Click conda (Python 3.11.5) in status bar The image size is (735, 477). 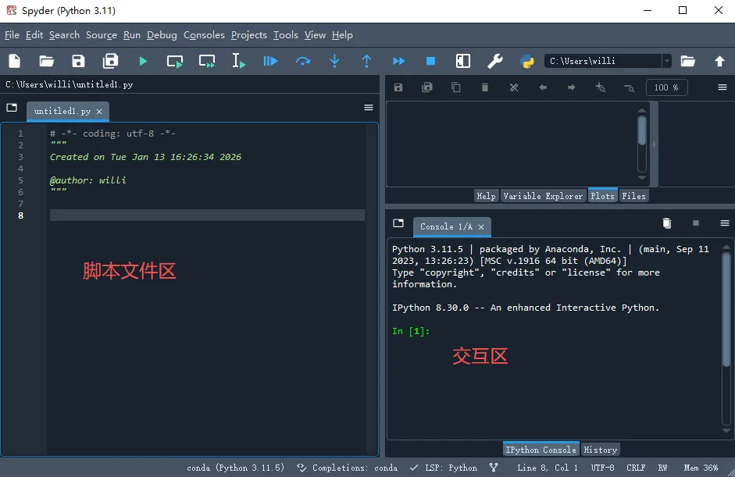pyautogui.click(x=235, y=468)
